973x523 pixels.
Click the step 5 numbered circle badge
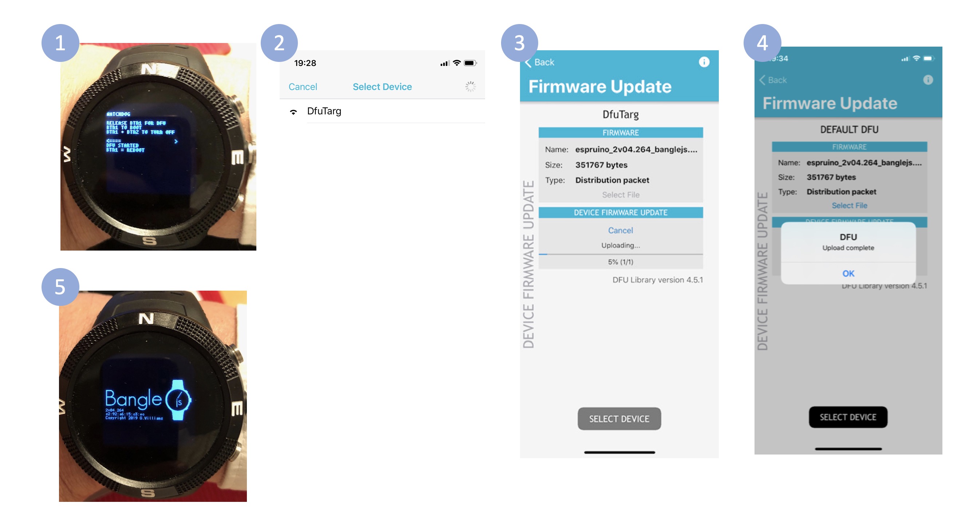point(60,287)
